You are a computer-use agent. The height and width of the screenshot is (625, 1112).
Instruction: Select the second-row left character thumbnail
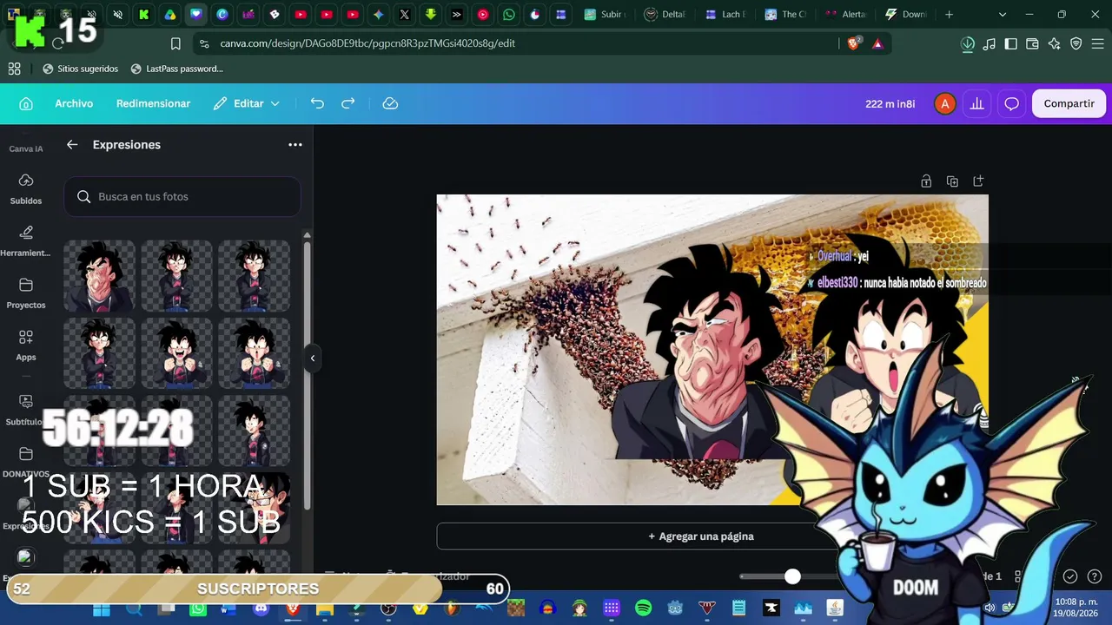pos(100,353)
